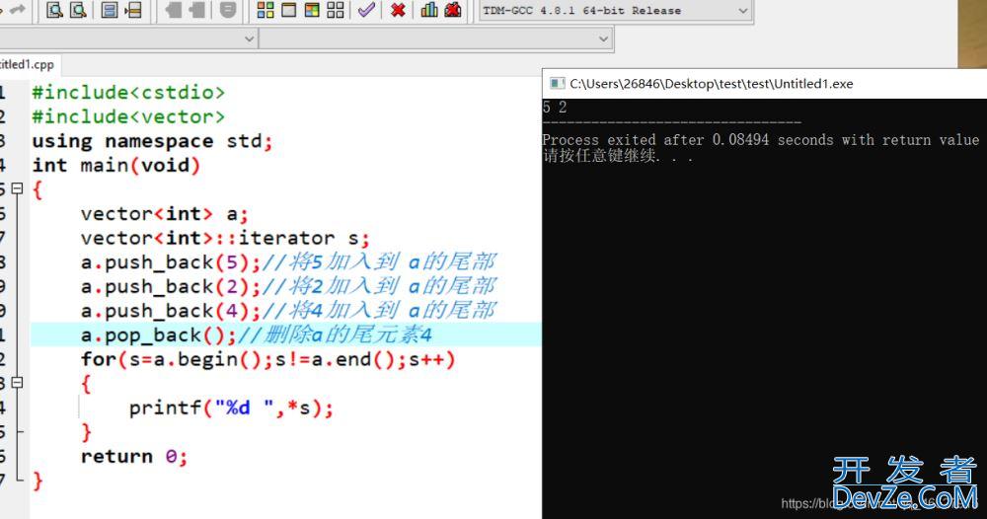Click the line '#include<vector>'
Image resolution: width=987 pixels, height=519 pixels.
(x=128, y=117)
